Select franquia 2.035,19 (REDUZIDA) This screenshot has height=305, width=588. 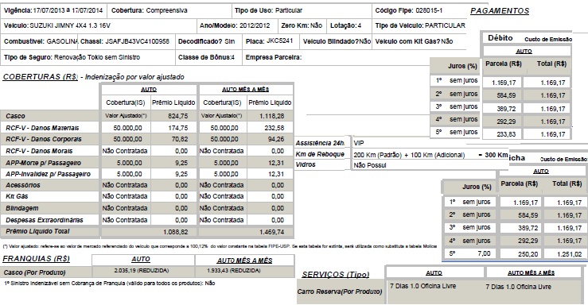pos(142,271)
